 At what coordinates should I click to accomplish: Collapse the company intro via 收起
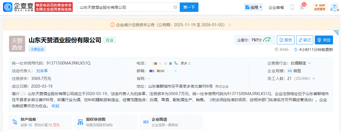pyautogui.click(x=55, y=106)
